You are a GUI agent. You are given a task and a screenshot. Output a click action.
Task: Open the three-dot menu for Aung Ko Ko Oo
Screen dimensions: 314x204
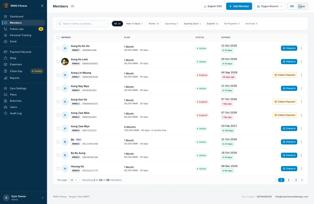pos(301,48)
